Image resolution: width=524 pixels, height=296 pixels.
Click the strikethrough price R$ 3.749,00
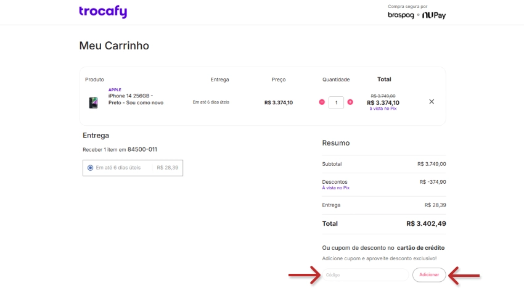383,96
